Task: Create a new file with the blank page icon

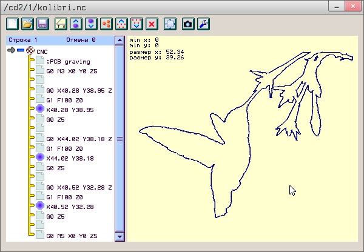Action: coord(12,24)
